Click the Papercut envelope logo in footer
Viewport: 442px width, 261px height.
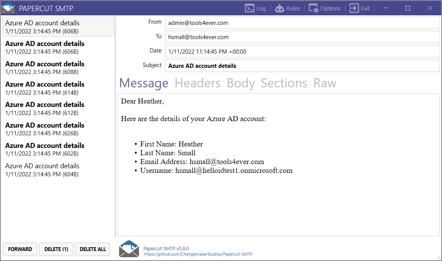point(129,249)
